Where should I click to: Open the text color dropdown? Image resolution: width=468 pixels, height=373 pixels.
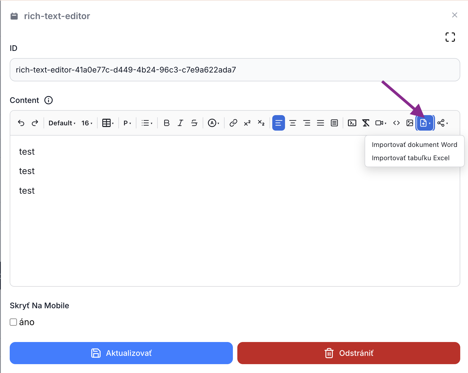pos(213,123)
